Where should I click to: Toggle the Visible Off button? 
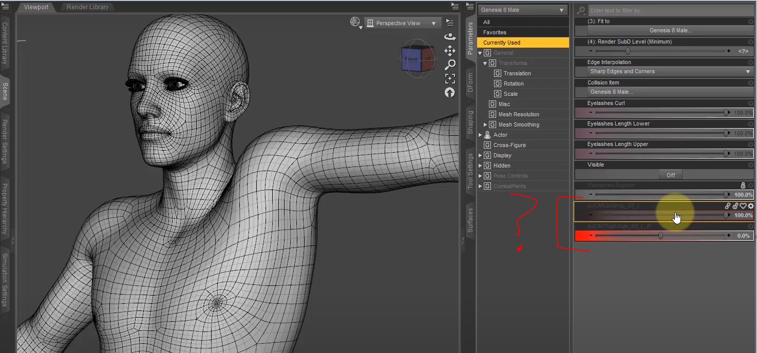tap(671, 175)
